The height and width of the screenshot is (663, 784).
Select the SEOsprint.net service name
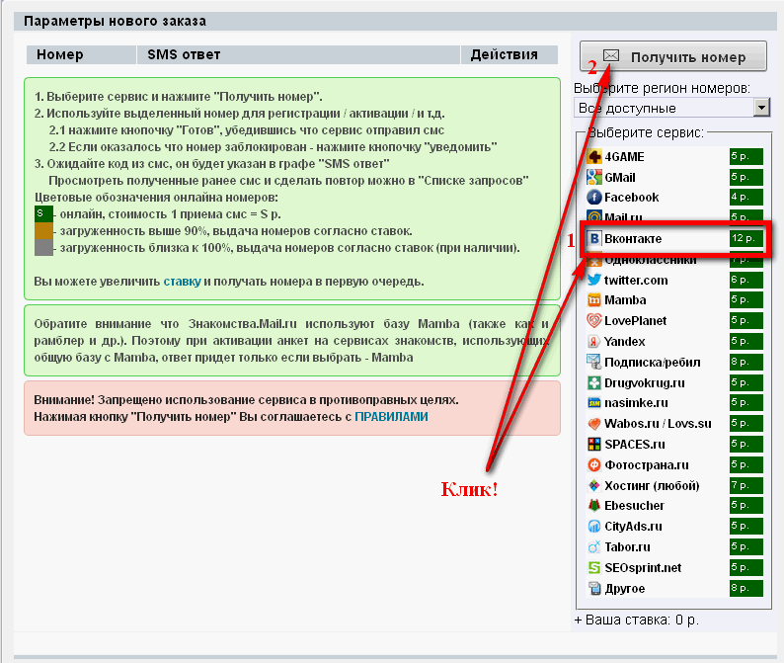(x=643, y=568)
